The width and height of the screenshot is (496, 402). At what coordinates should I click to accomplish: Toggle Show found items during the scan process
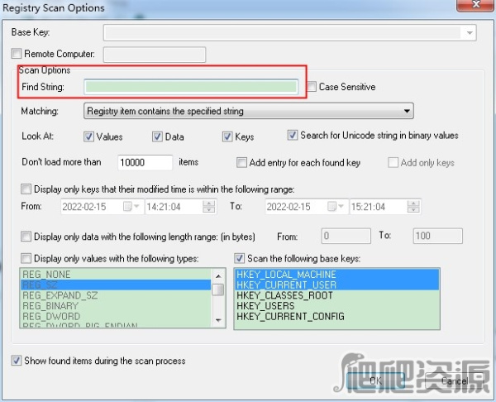(x=17, y=360)
